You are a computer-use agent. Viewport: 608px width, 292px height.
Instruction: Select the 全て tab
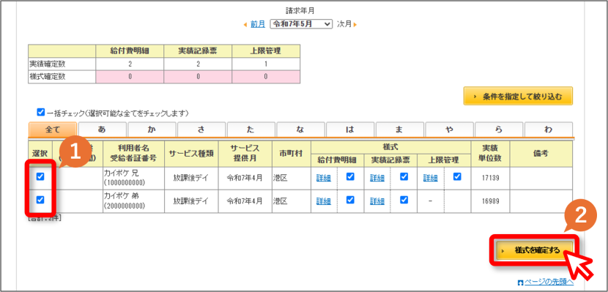pyautogui.click(x=52, y=130)
